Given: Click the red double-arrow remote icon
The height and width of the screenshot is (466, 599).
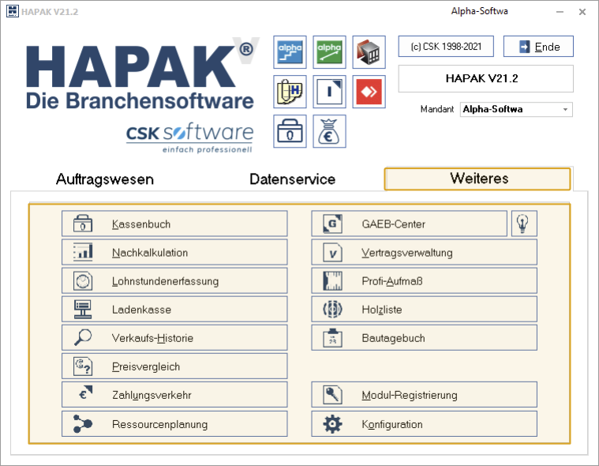Looking at the screenshot, I should click(x=369, y=92).
